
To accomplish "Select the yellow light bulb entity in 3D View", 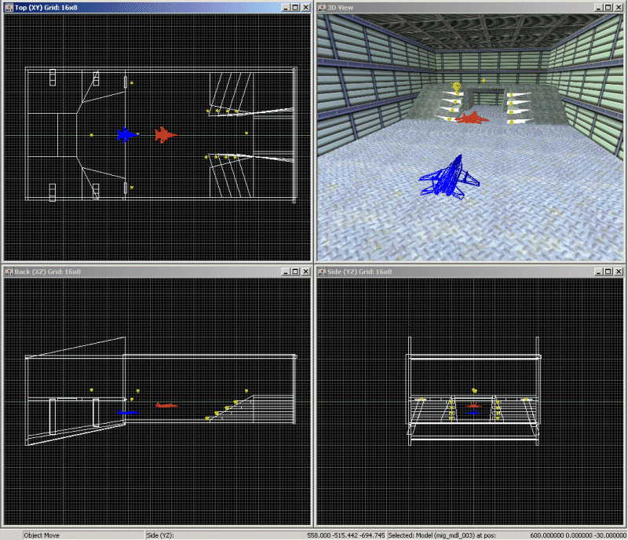I will [457, 86].
